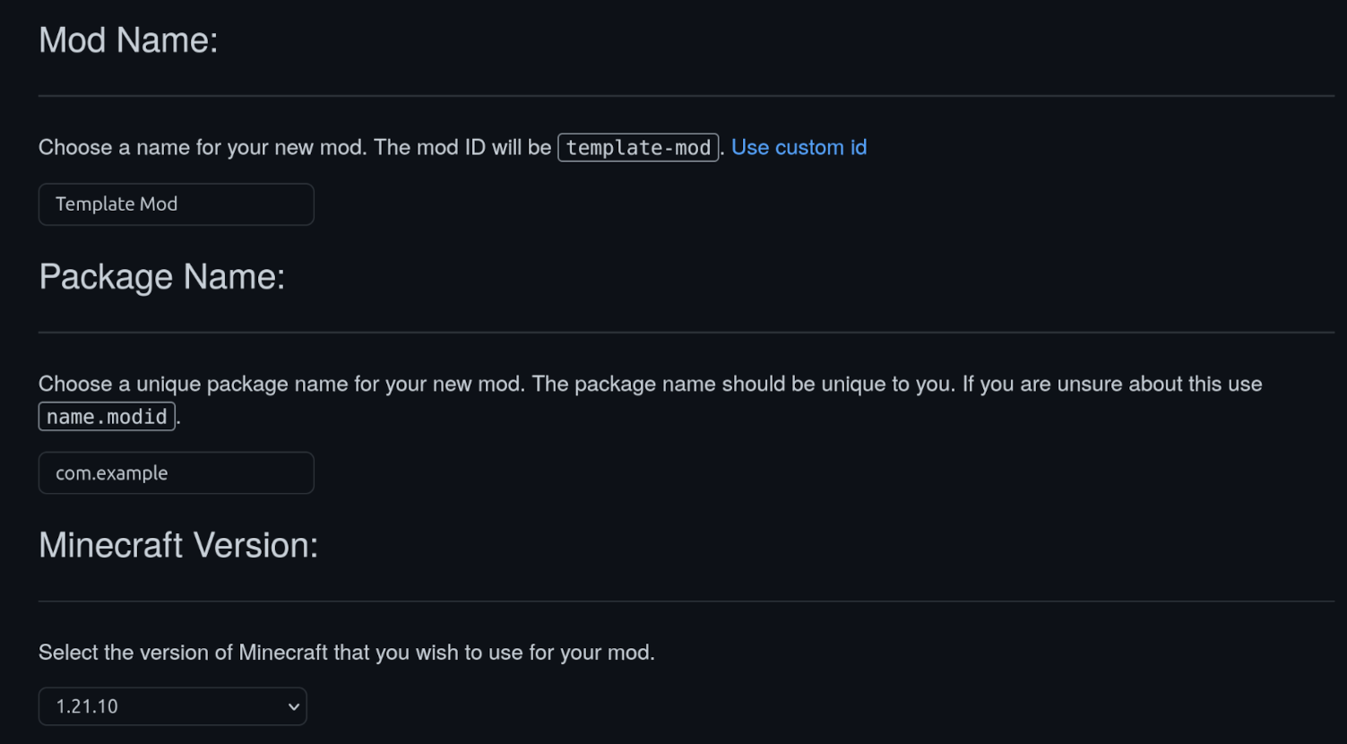Click the package name description text

point(448,384)
